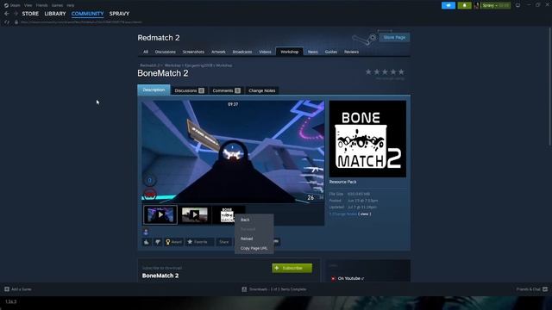Rate with the third star
This screenshot has height=310, width=552.
click(x=385, y=72)
